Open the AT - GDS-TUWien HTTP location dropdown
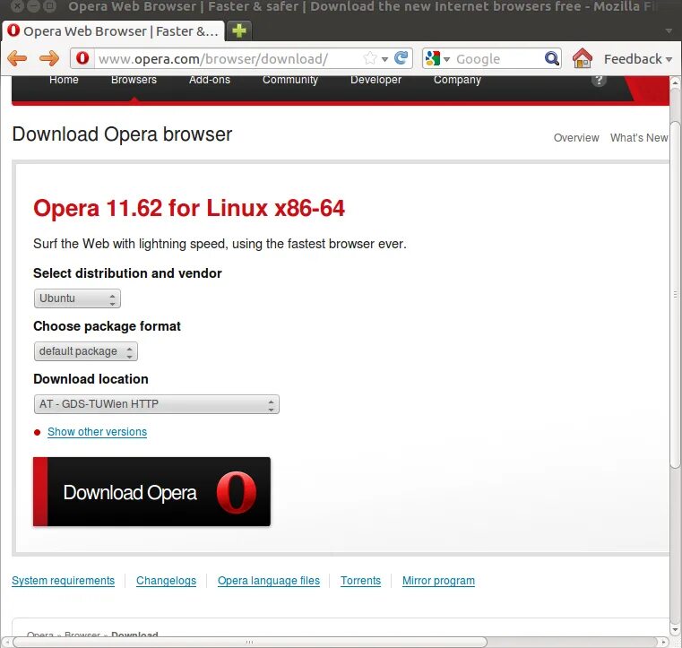 coord(157,404)
